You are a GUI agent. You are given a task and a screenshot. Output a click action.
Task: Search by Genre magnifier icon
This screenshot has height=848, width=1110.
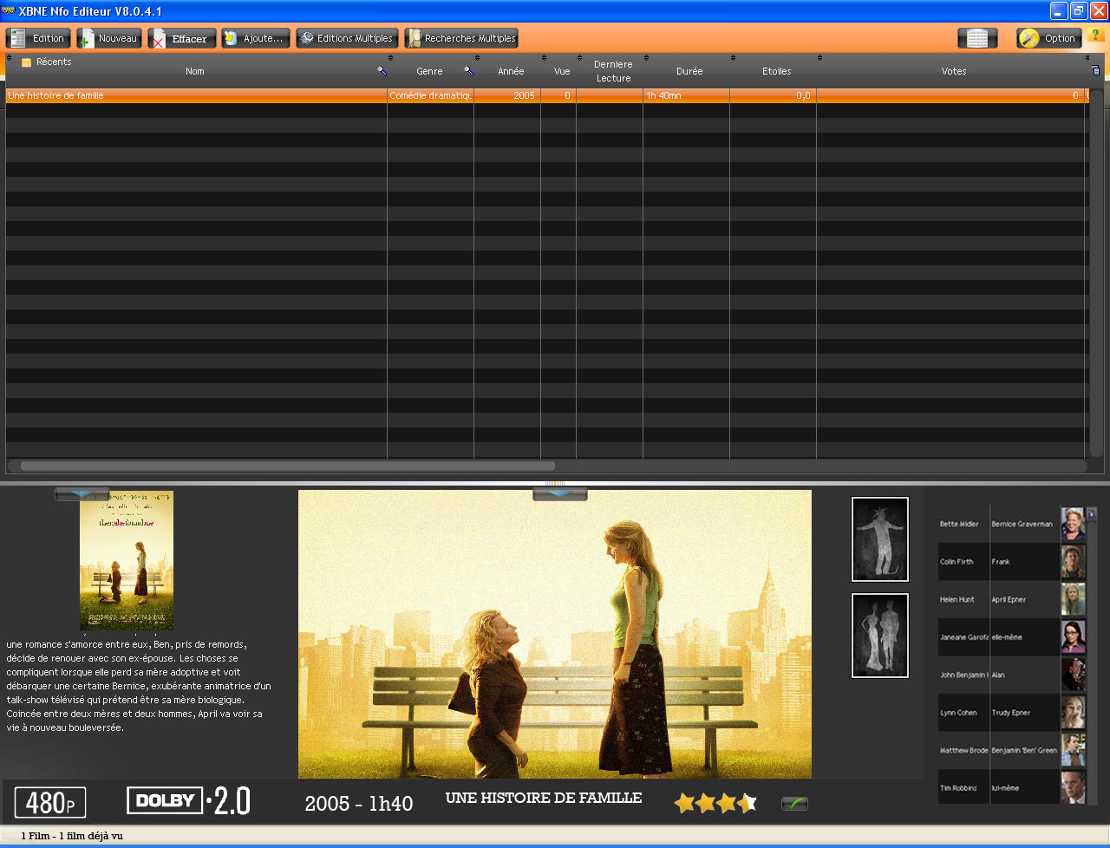pos(468,71)
